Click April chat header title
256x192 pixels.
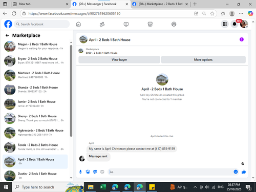coord(110,40)
